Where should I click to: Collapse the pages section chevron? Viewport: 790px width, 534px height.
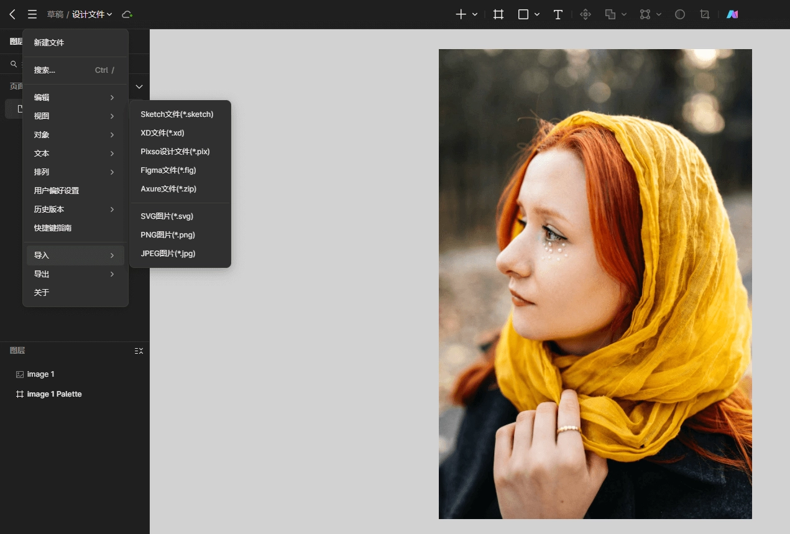tap(139, 86)
